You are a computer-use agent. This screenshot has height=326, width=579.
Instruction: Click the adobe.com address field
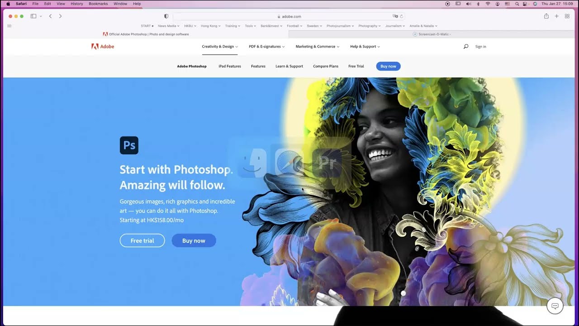pos(289,16)
